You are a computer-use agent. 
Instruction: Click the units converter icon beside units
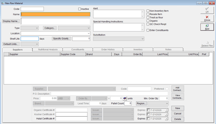click(125, 98)
